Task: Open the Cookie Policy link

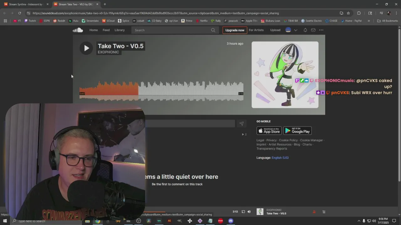Action: pos(288,140)
